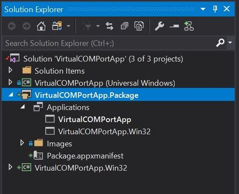The height and width of the screenshot is (194, 239).
Task: Open Properties wrench icon
Action: (159, 26)
